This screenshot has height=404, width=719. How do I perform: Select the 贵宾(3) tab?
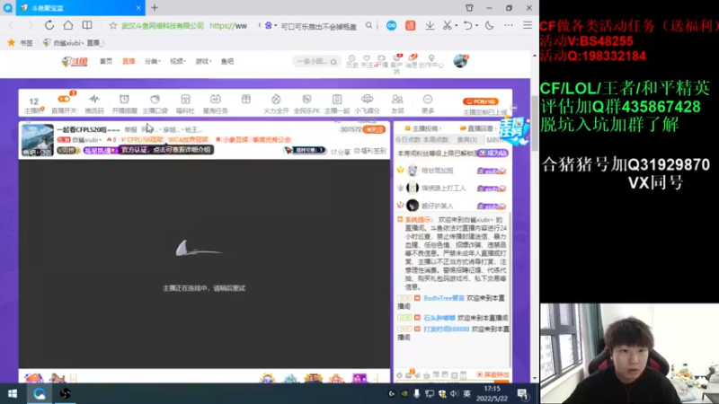[x=466, y=140]
